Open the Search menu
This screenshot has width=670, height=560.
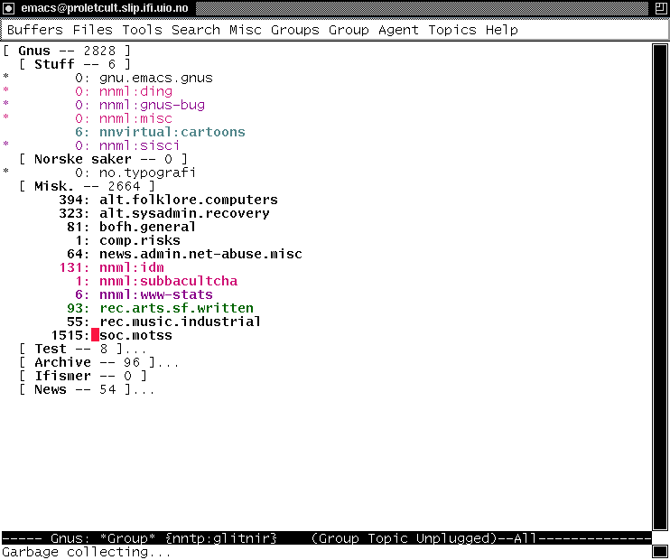pos(196,30)
